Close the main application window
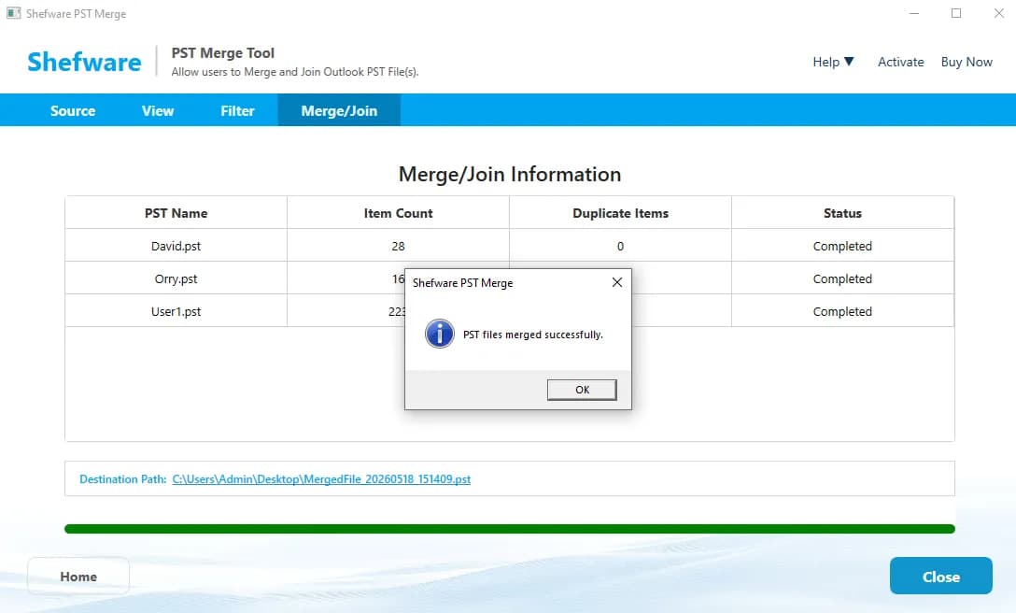1016x613 pixels. pos(998,13)
